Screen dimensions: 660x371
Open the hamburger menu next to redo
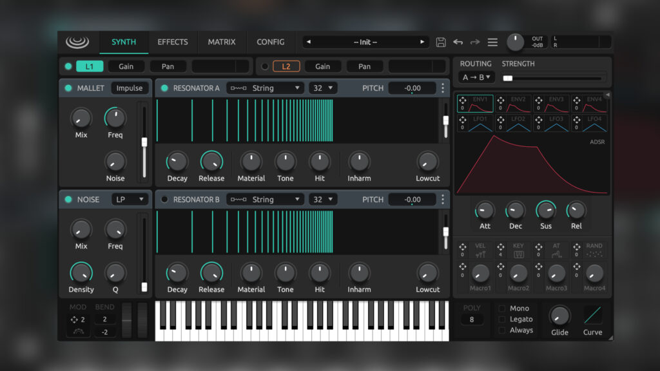[x=492, y=42]
